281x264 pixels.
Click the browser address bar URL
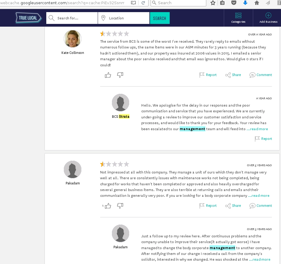62,3
